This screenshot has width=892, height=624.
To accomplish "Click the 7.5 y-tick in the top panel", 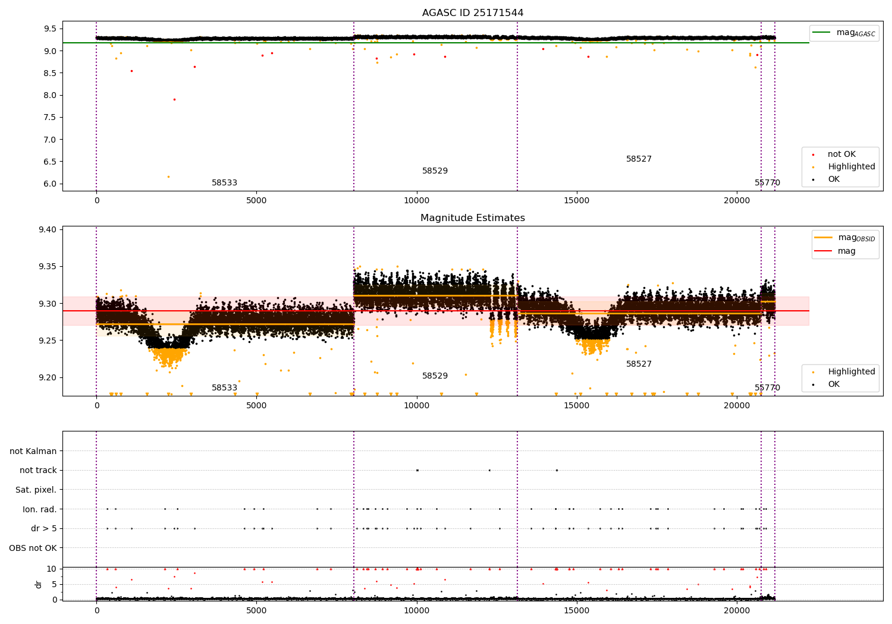I will click(50, 117).
